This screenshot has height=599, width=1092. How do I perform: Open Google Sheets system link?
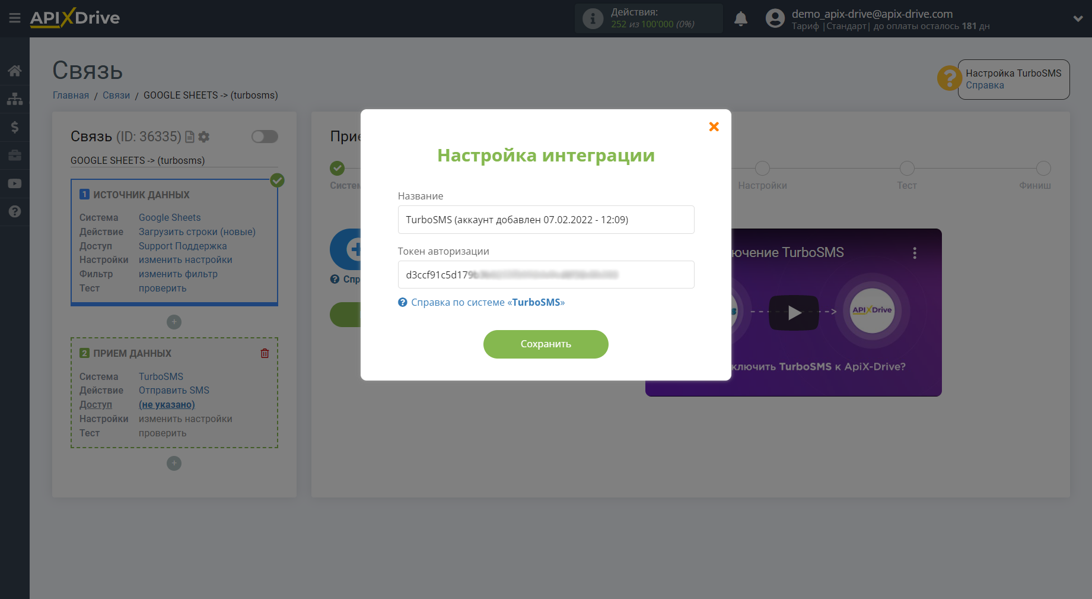(x=170, y=218)
